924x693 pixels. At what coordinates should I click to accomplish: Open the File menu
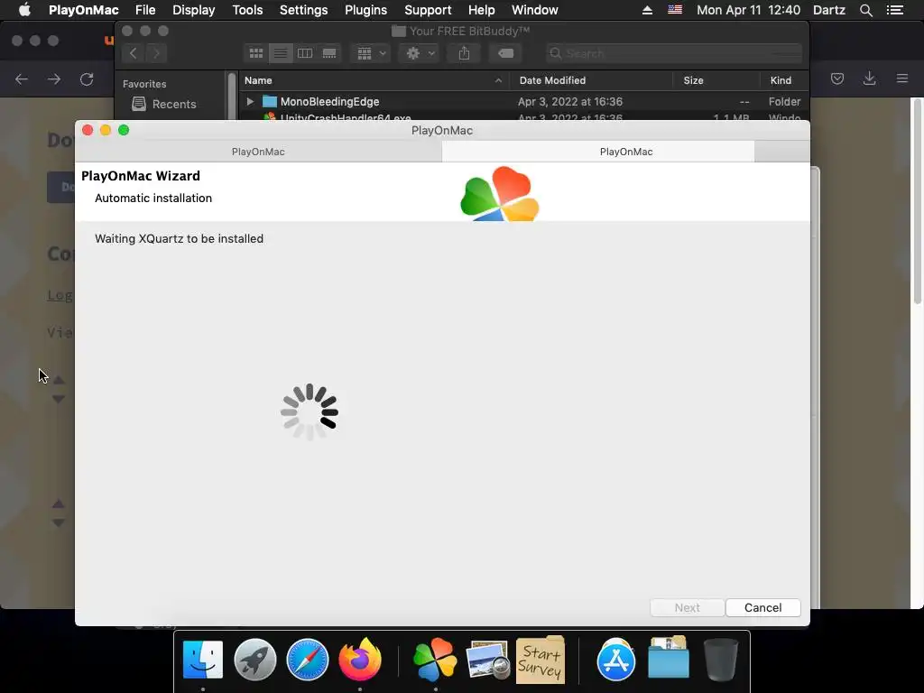tap(145, 10)
